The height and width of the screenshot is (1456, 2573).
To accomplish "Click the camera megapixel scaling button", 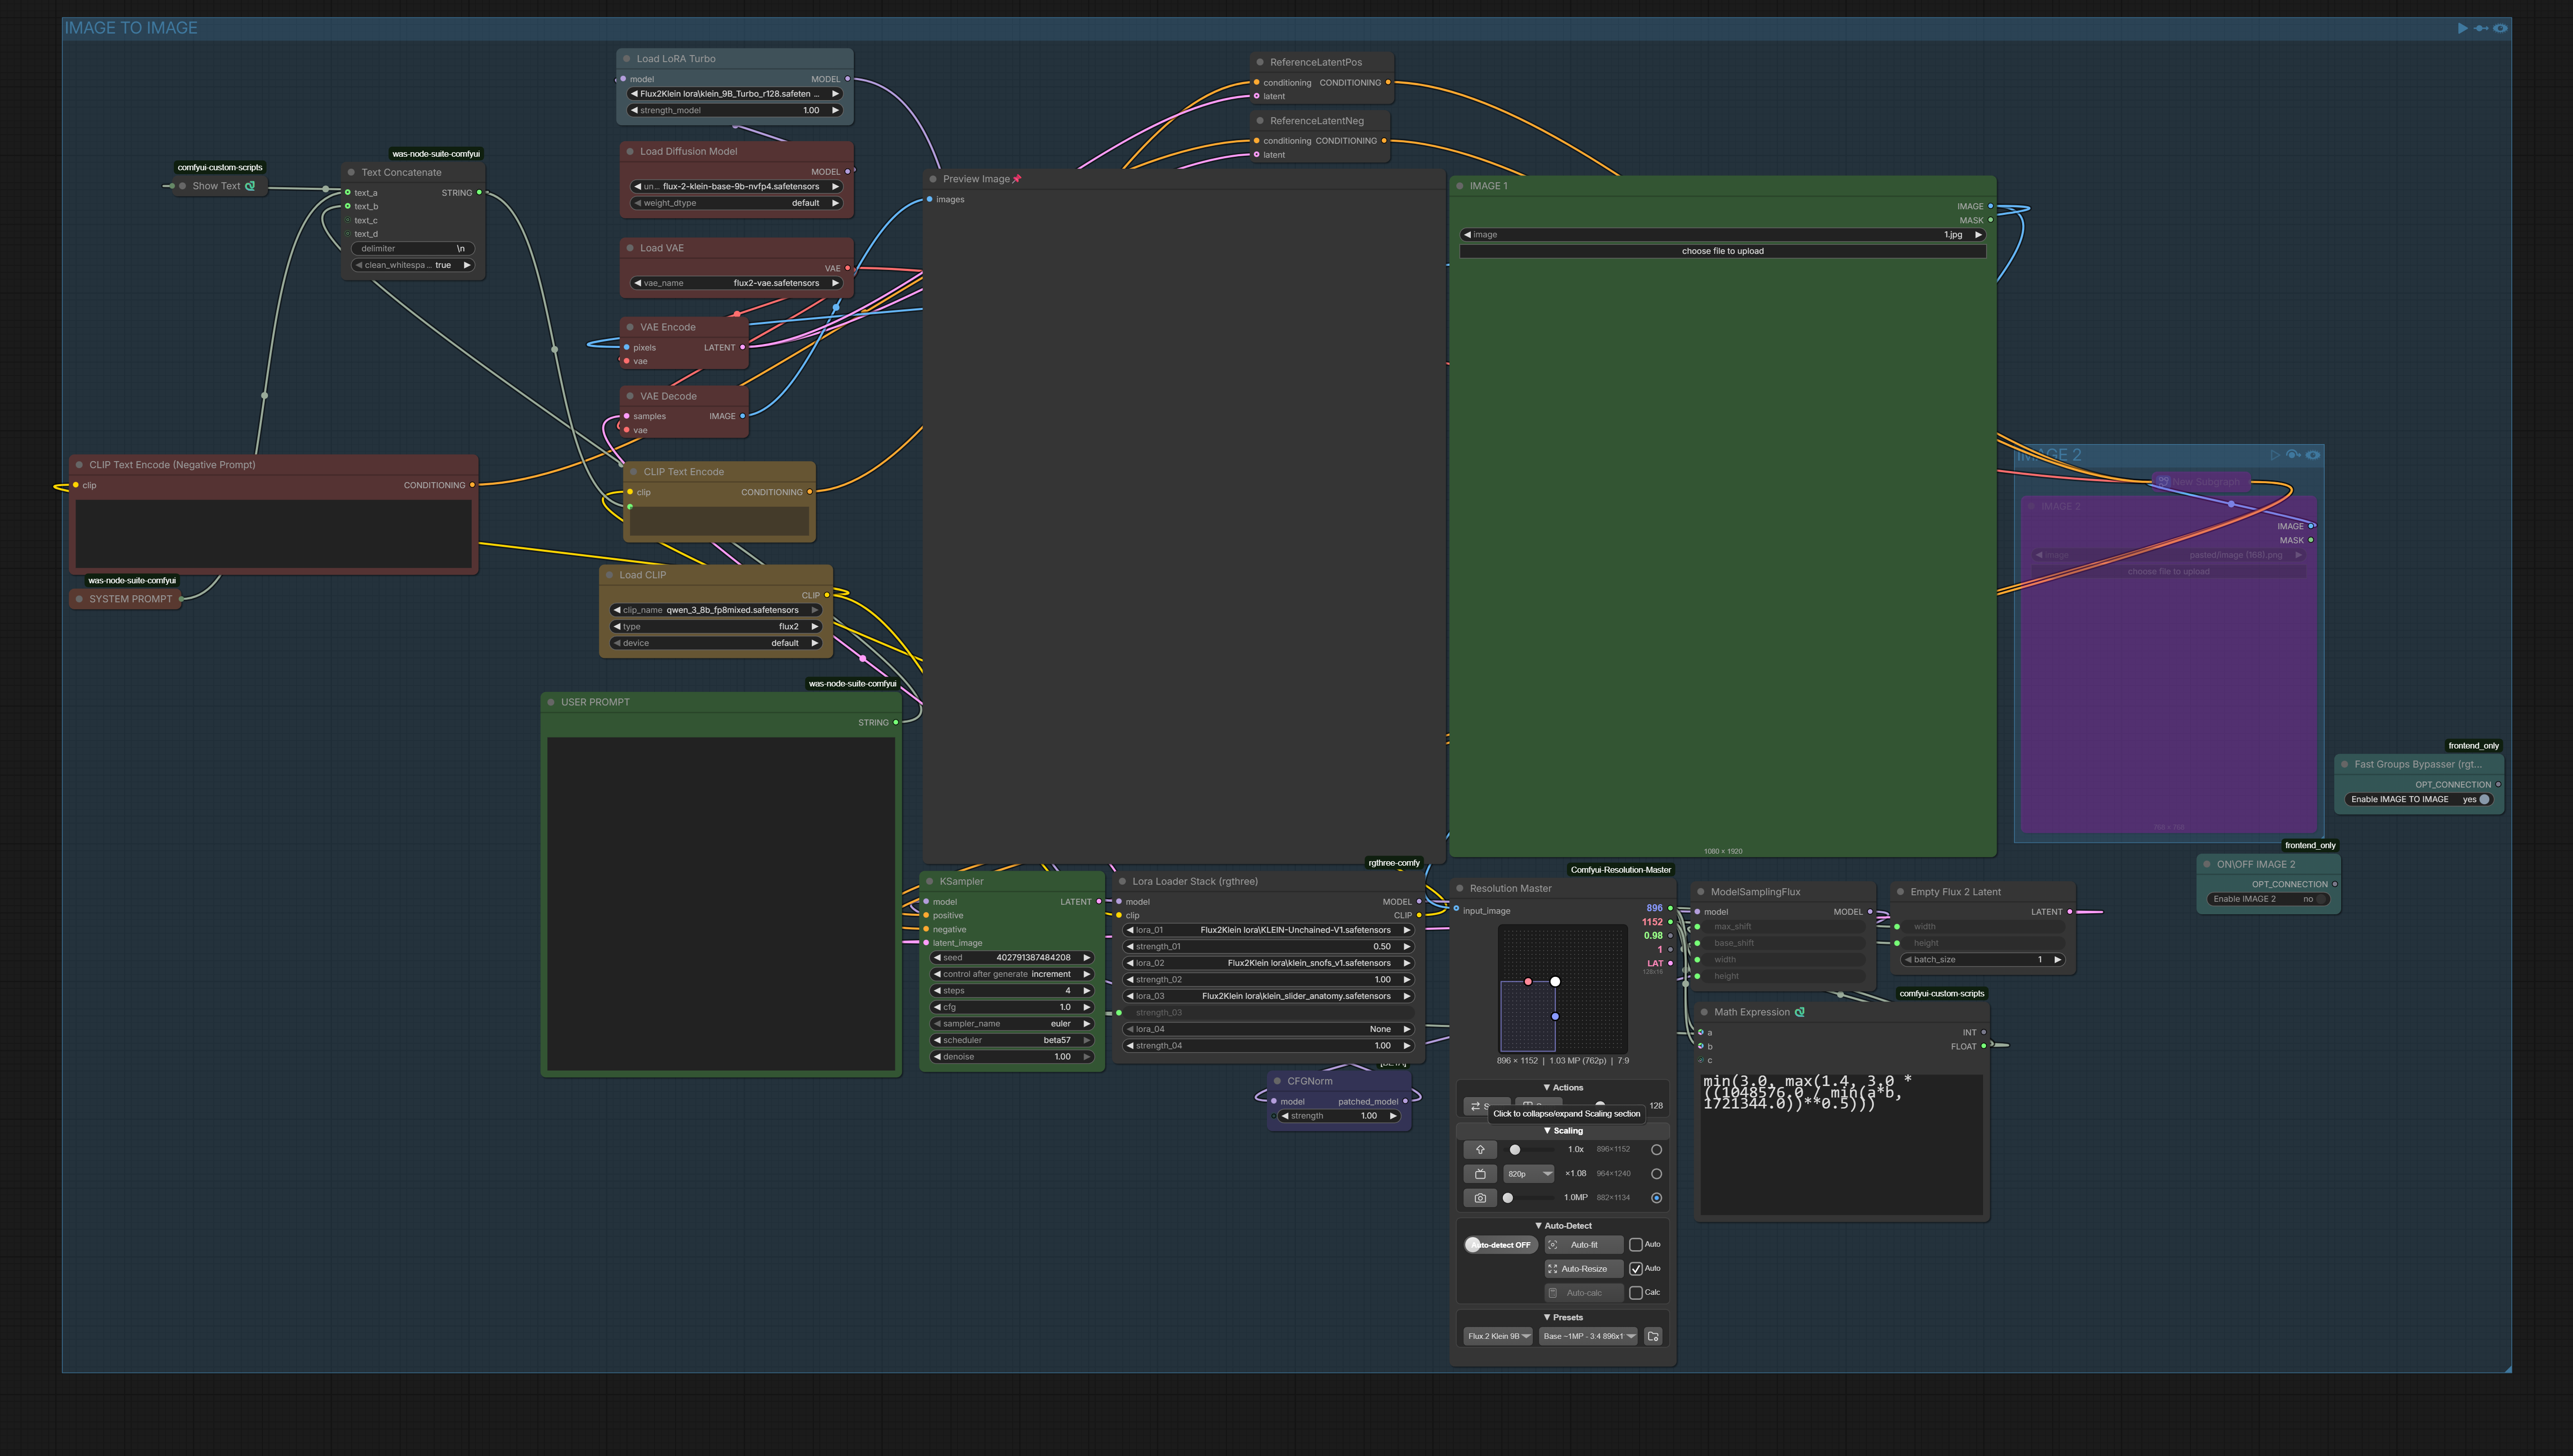I will (x=1480, y=1198).
